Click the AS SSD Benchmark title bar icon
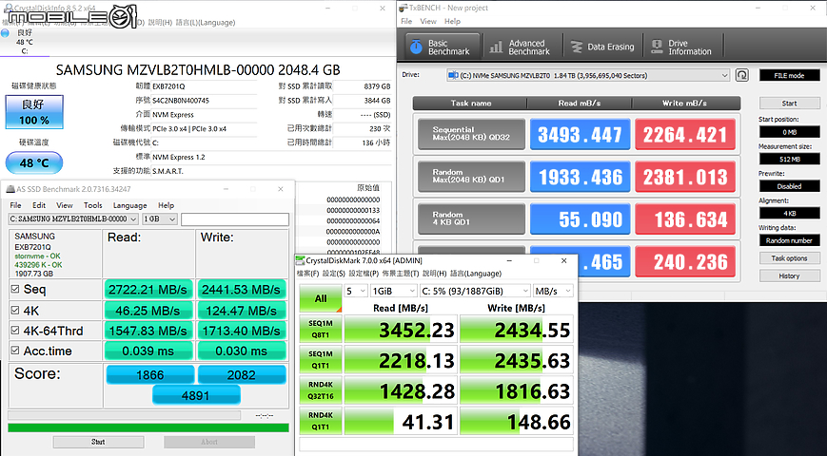The image size is (827, 456). (10, 189)
